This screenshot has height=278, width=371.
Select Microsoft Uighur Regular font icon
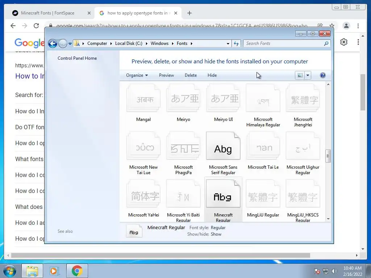coord(303,146)
